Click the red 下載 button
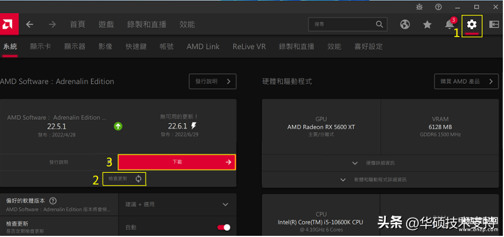504x237 pixels. (177, 162)
